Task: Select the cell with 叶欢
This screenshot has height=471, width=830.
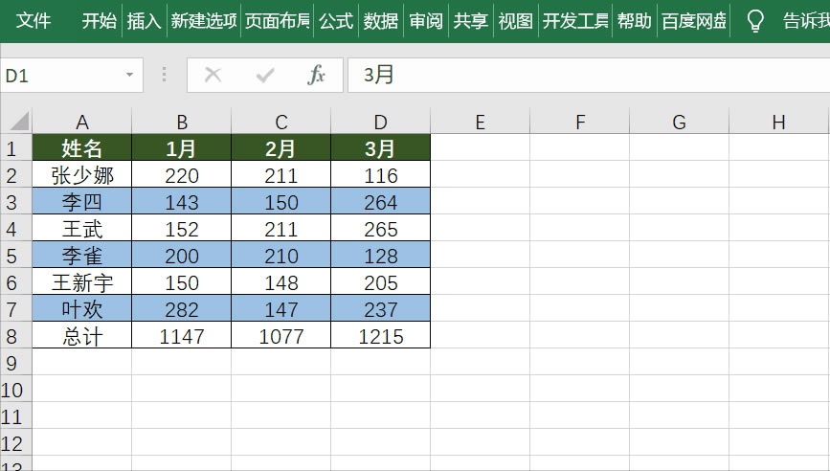Action: [82, 309]
